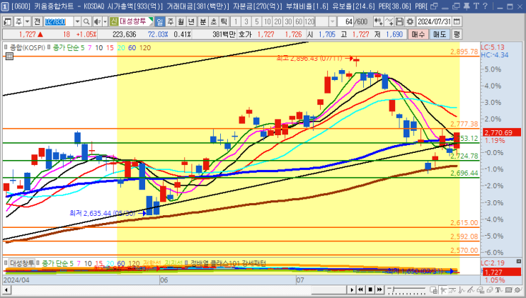Save chart settings with the floppy icon

[x=399, y=21]
